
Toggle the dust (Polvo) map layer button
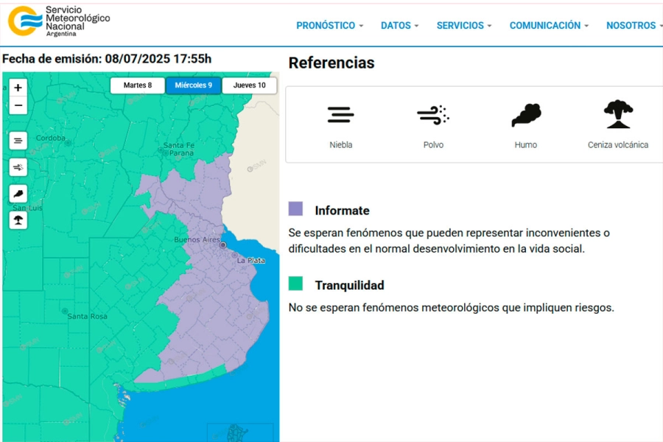[x=18, y=167]
